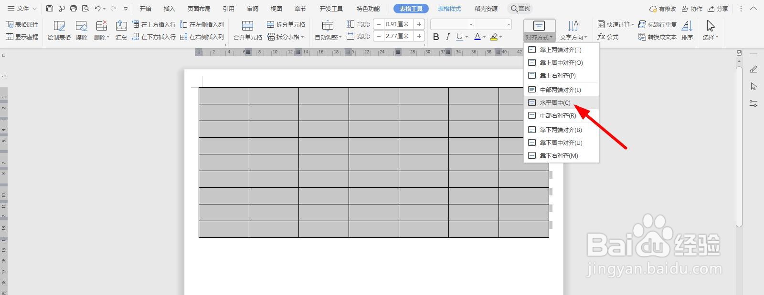This screenshot has width=764, height=295.
Task: Toggle Bold formatting
Action: click(x=436, y=37)
